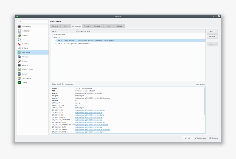
Task: Switch to the Compilers tab
Action: pyautogui.click(x=87, y=26)
